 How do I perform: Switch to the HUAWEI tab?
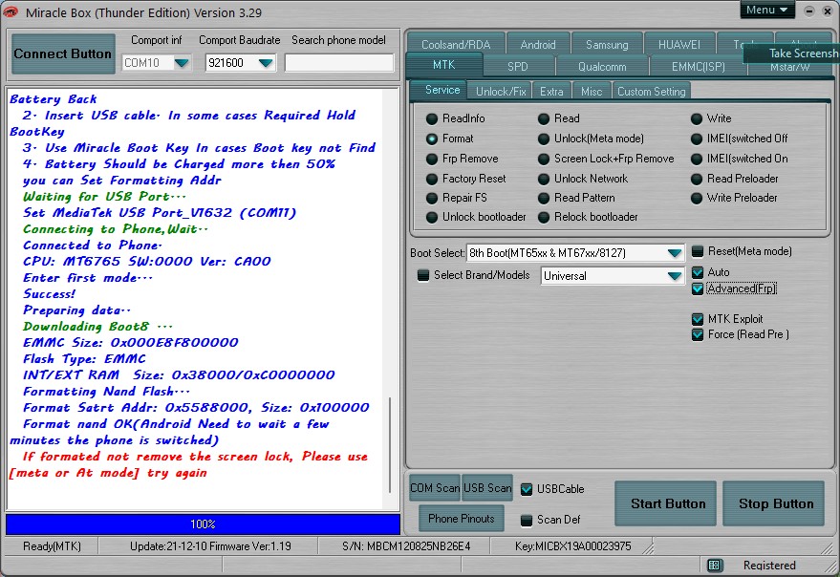point(679,44)
